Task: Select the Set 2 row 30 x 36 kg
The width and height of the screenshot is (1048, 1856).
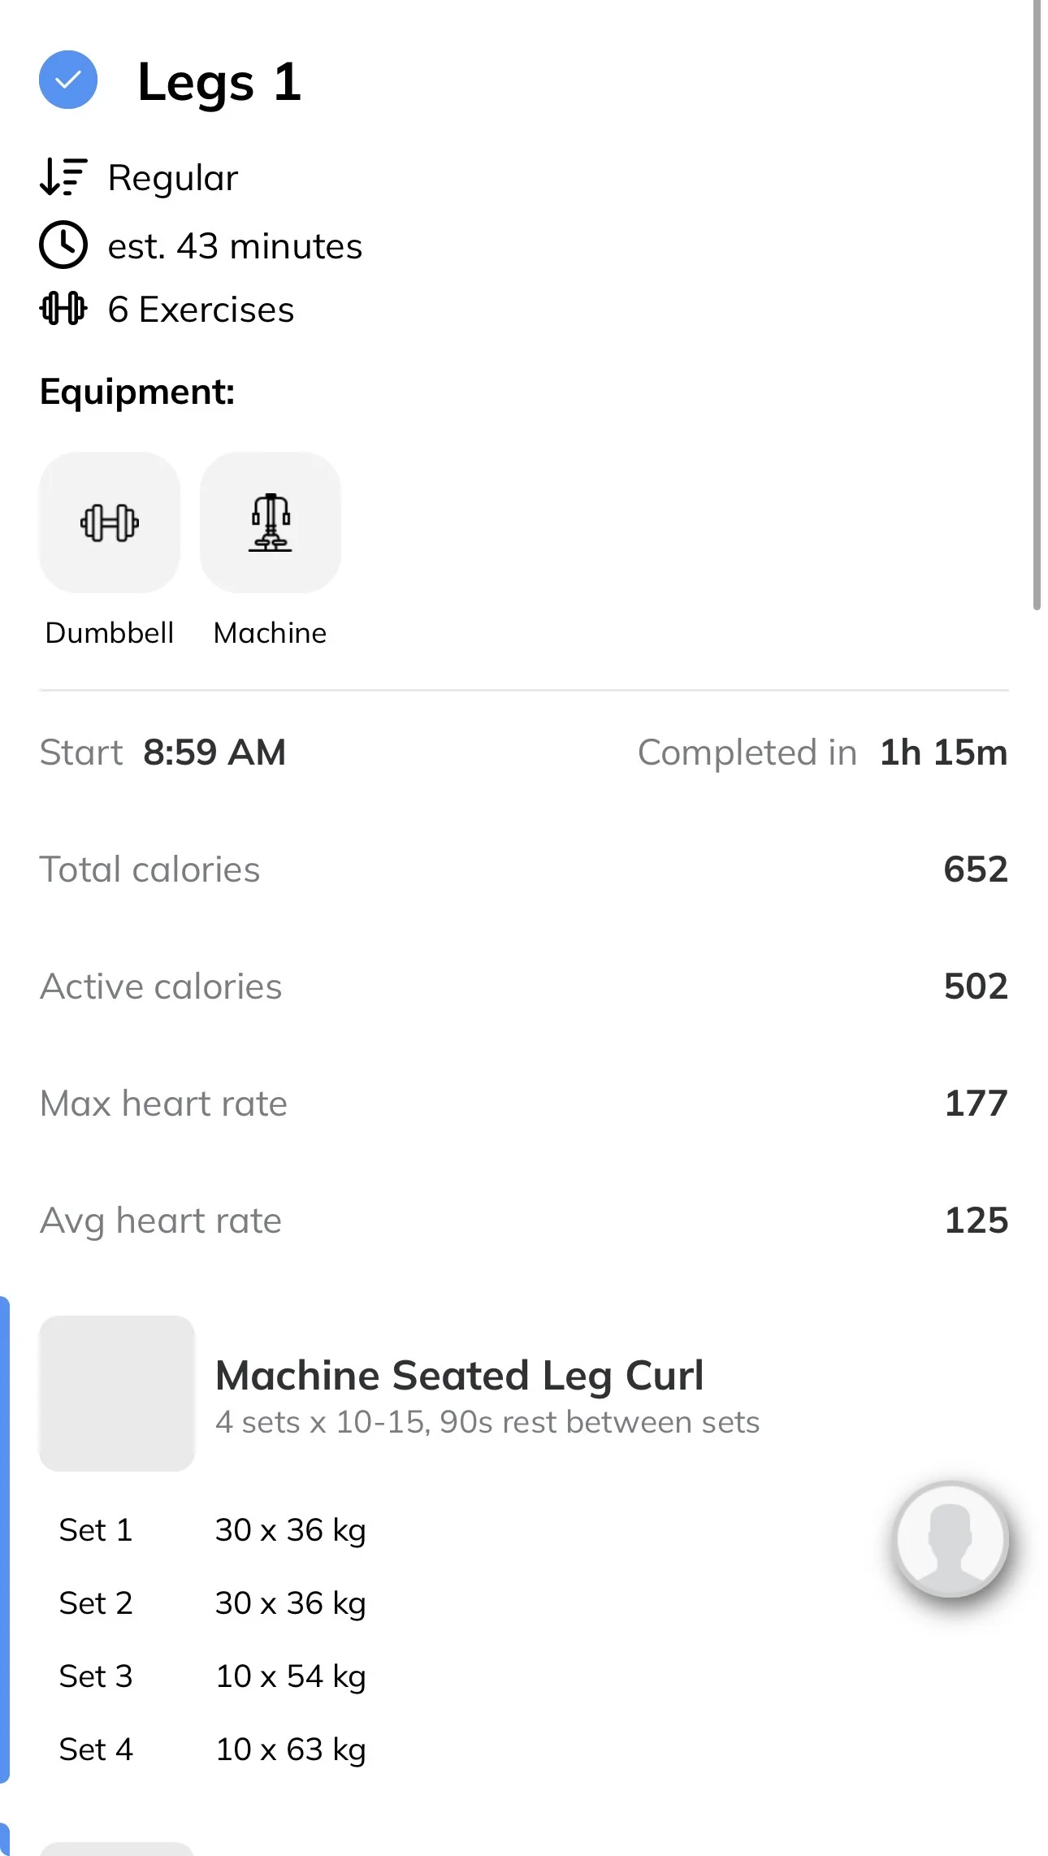Action: click(x=213, y=1603)
